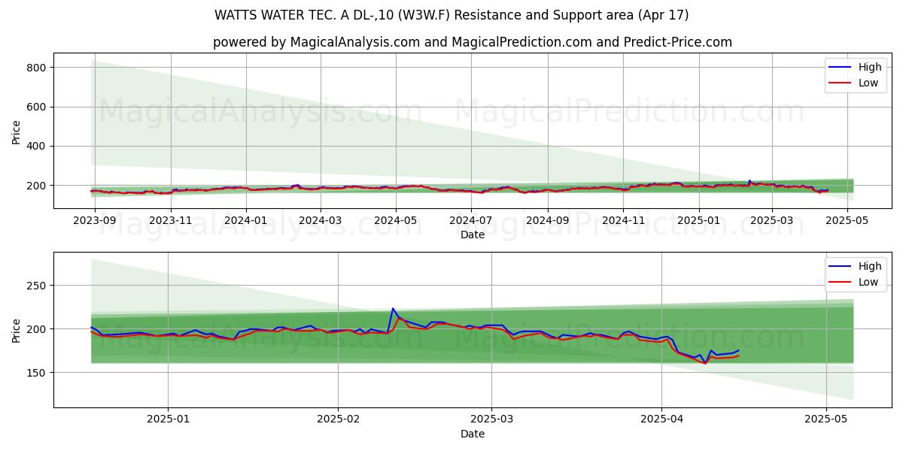Screen dimensions: 903x451
Task: Click the 2025-04 tick label on bottom chart
Action: click(661, 419)
